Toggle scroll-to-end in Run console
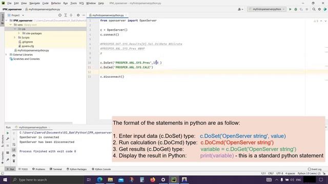The height and width of the screenshot is (184, 328). tap(14, 150)
